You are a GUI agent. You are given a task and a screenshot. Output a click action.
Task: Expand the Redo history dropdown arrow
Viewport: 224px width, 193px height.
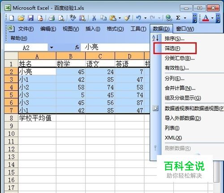click(159, 18)
